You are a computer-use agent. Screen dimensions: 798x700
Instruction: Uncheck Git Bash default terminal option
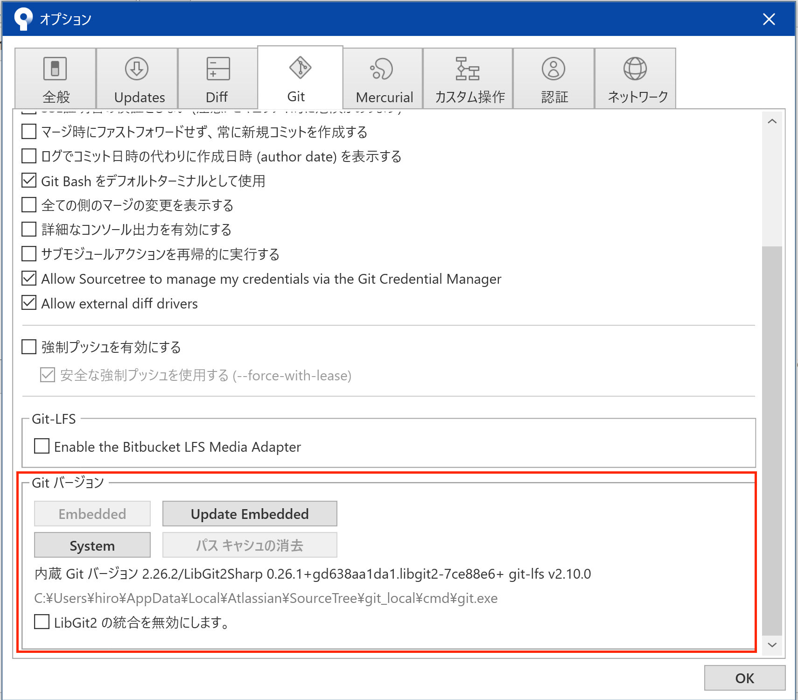point(29,181)
